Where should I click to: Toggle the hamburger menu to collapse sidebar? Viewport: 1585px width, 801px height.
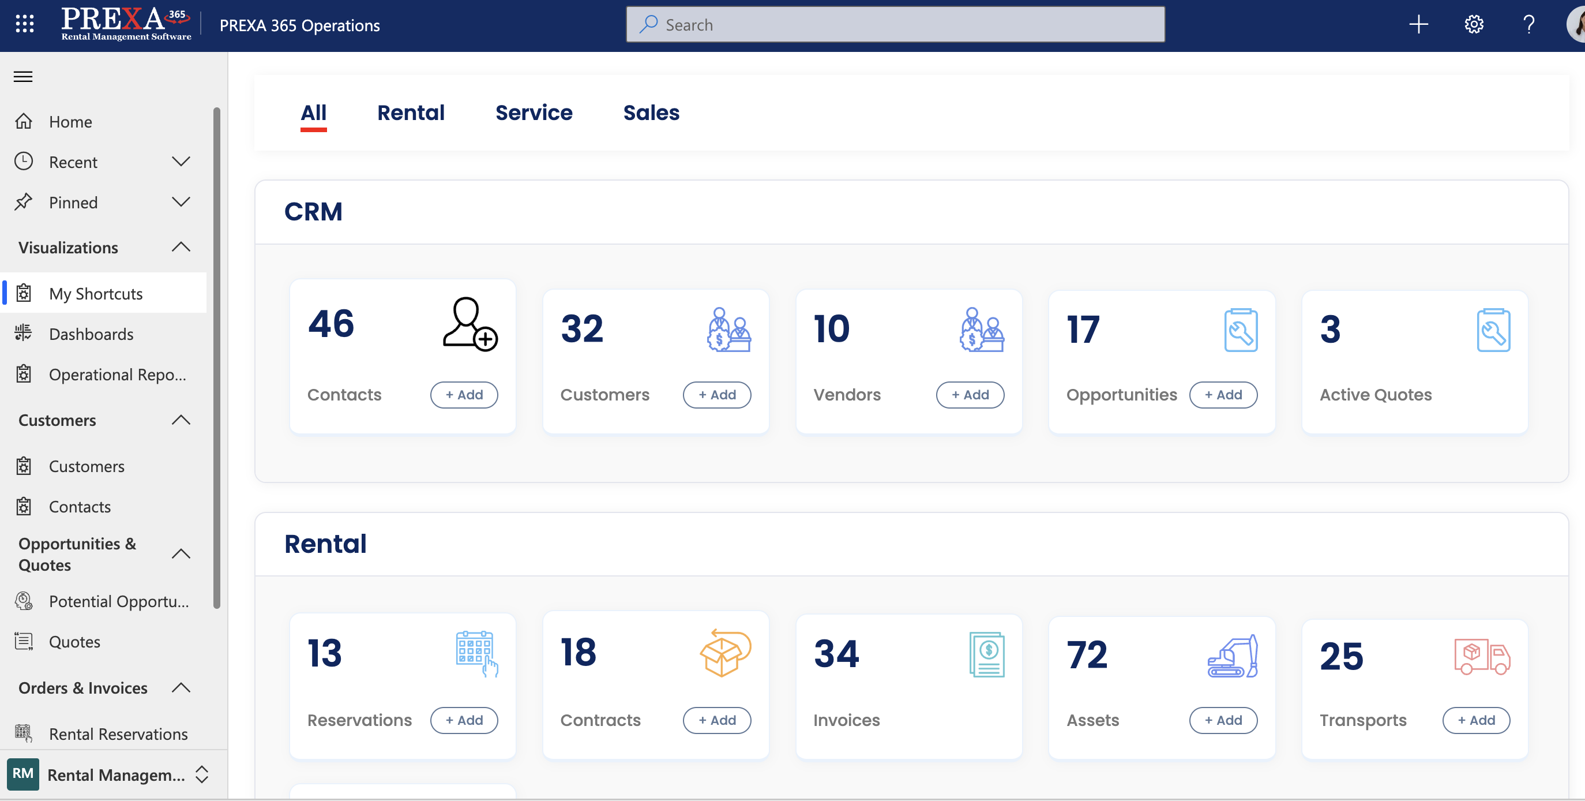(22, 76)
